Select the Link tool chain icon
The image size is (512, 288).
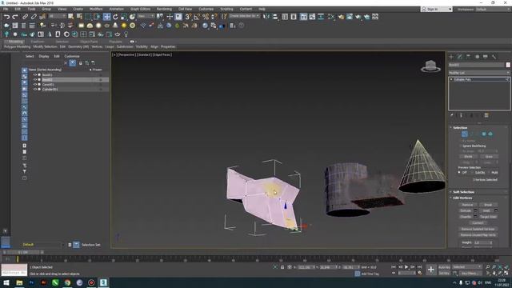(25, 16)
